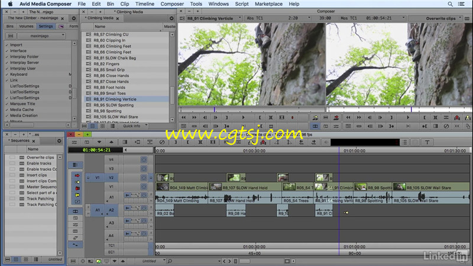
Task: Click the timeline toolbar Mark Clip icon
Action: 200,142
